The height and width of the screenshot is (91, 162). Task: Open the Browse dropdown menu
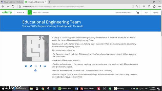pos(20,12)
